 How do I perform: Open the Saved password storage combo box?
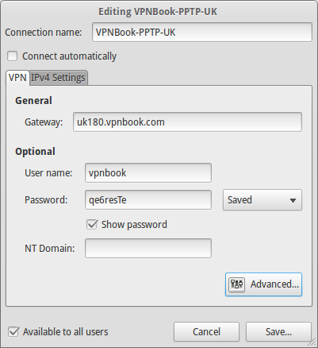(x=262, y=200)
